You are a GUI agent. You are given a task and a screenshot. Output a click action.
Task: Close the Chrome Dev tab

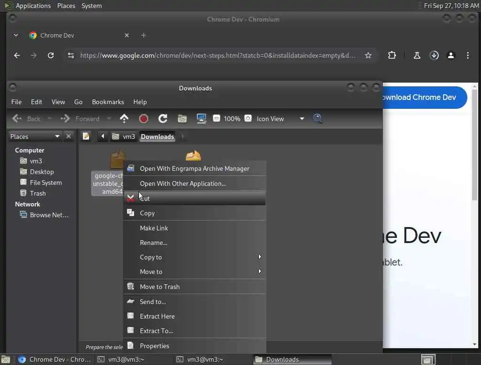pos(127,35)
